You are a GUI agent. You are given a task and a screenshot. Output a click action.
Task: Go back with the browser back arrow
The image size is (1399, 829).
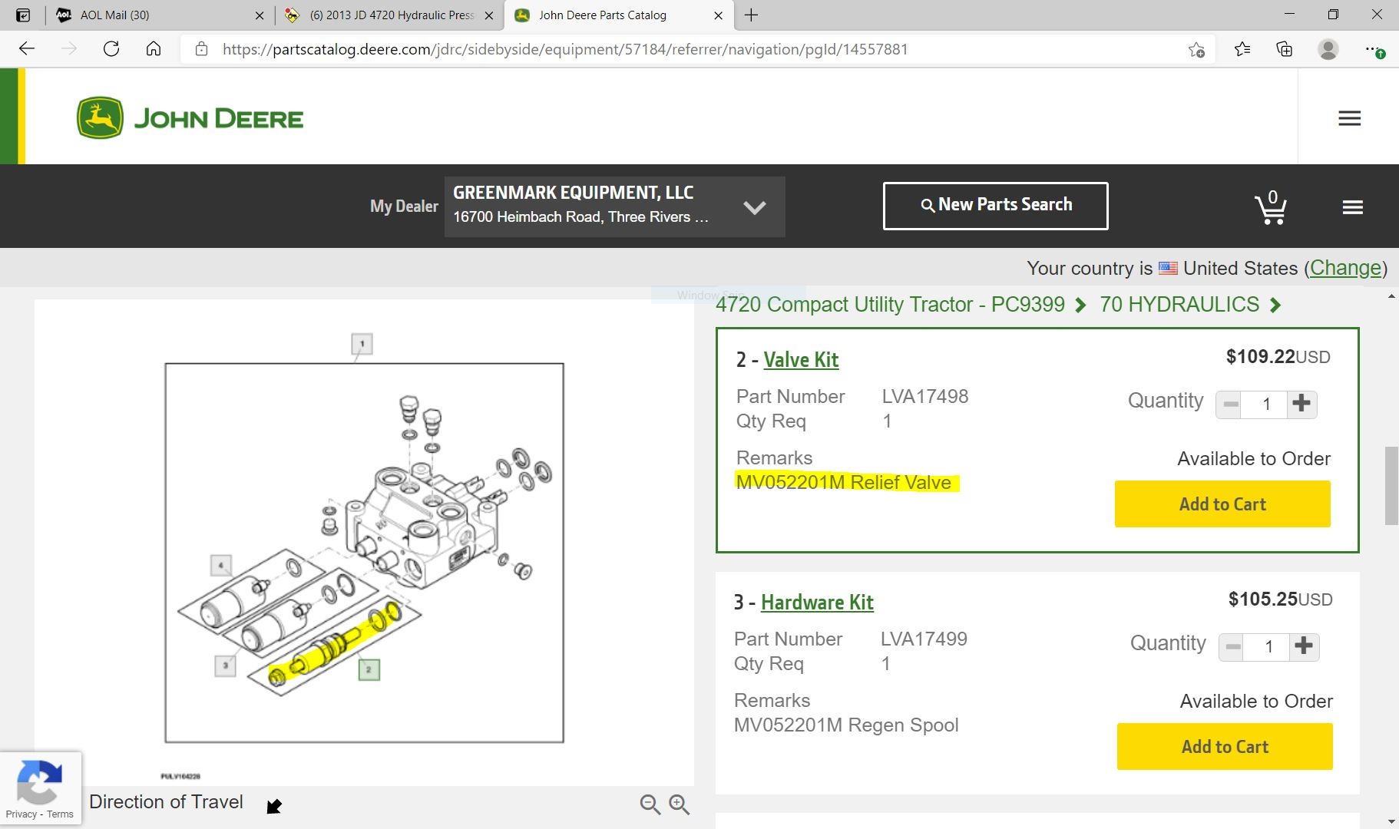27,49
